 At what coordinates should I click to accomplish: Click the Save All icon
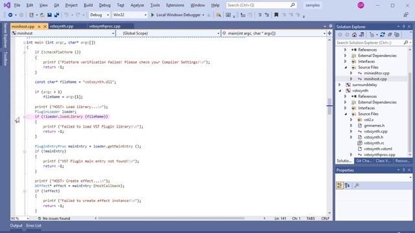click(56, 15)
